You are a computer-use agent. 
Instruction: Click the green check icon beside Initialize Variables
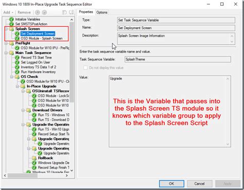pos(11,19)
